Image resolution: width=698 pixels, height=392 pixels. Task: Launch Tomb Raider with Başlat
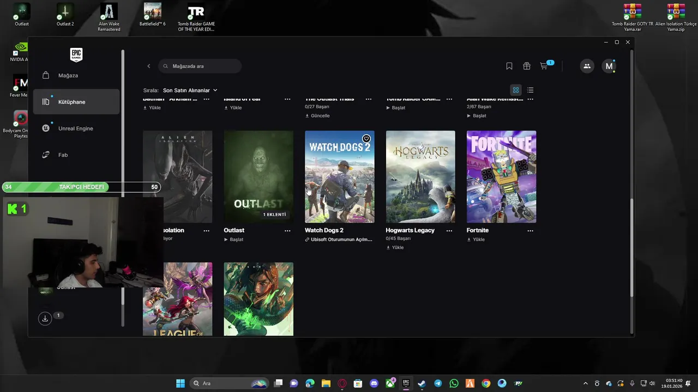tap(396, 108)
